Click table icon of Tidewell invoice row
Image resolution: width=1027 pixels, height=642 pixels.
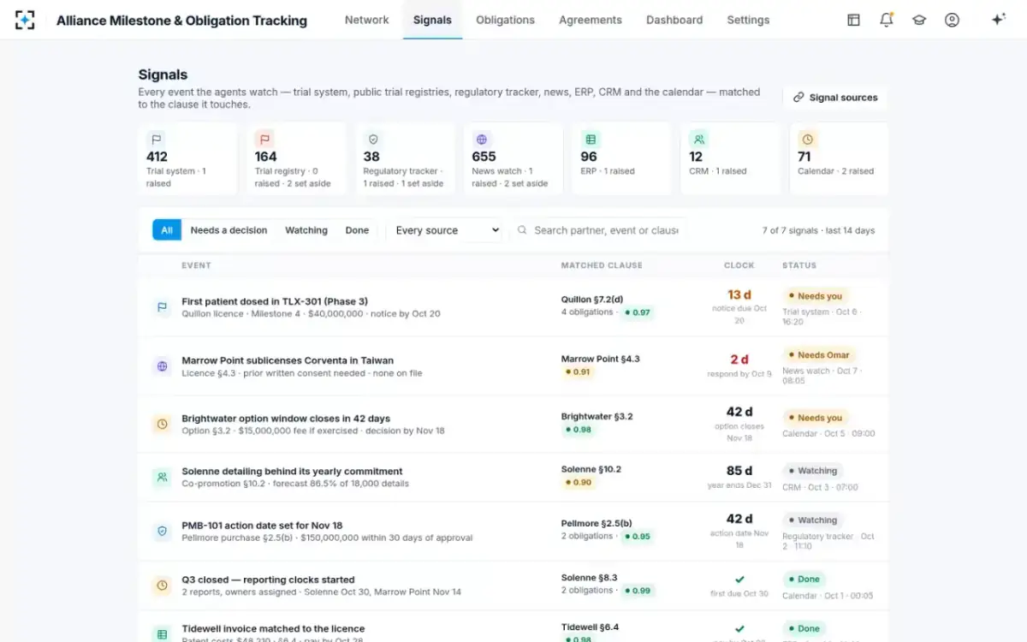(x=162, y=634)
